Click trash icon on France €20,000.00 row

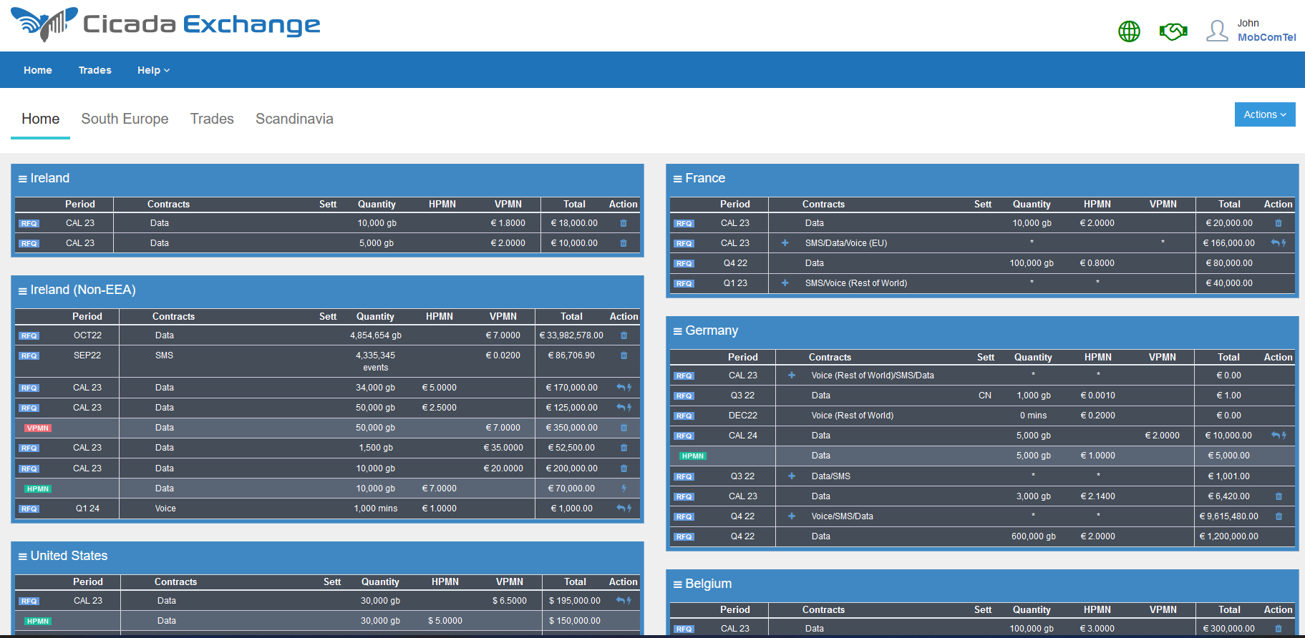1278,223
